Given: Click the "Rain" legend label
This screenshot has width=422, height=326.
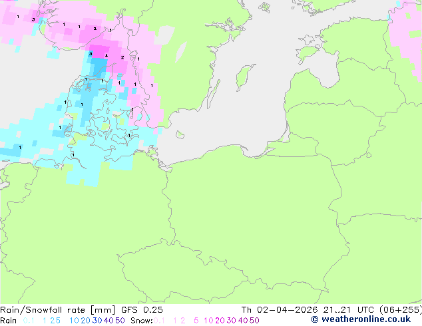Looking at the screenshot, I should [9, 321].
